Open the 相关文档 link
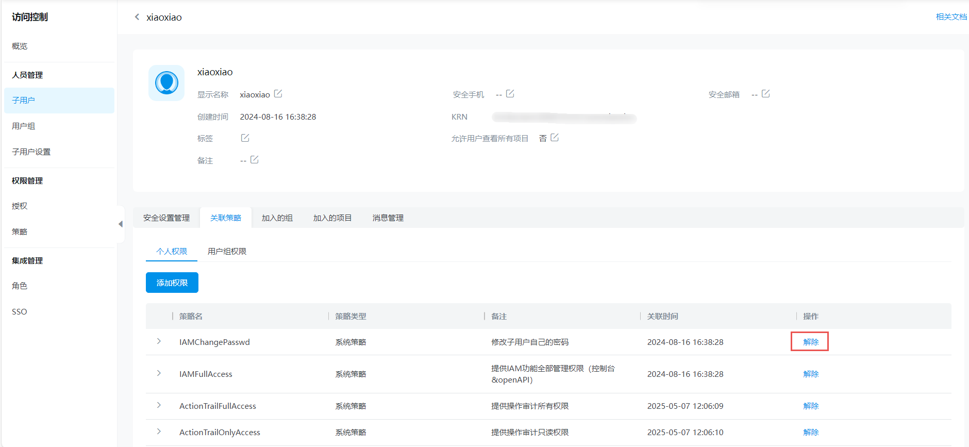 point(951,17)
